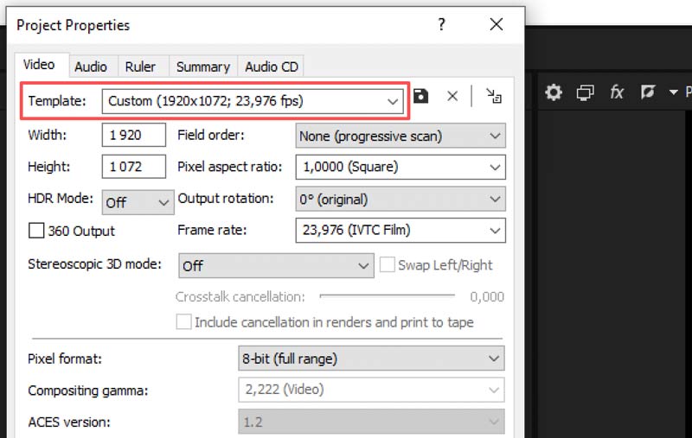Close the Project Properties dialog

pyautogui.click(x=497, y=24)
